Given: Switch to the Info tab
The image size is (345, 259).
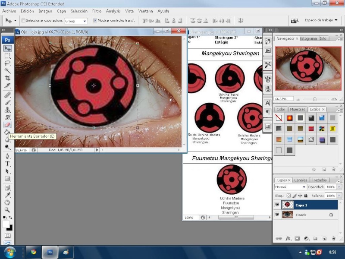Looking at the screenshot, I should tap(323, 38).
